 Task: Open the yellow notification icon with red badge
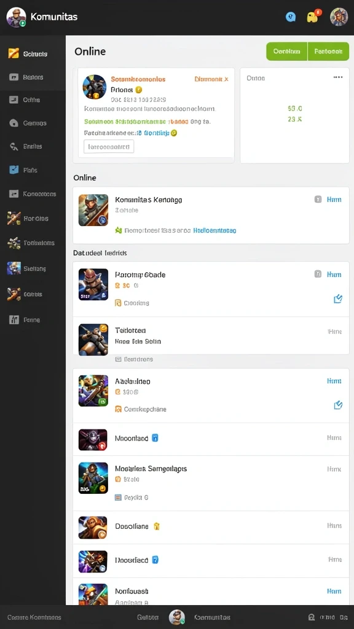coord(313,16)
